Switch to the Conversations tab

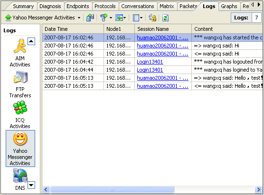pyautogui.click(x=138, y=6)
